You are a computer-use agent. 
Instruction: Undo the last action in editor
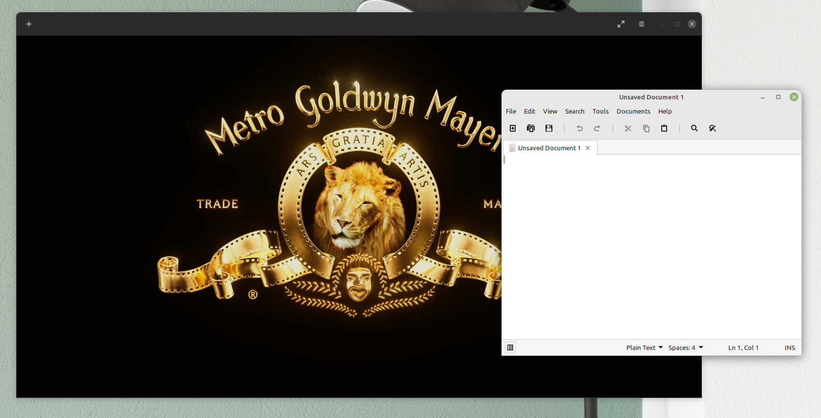579,128
